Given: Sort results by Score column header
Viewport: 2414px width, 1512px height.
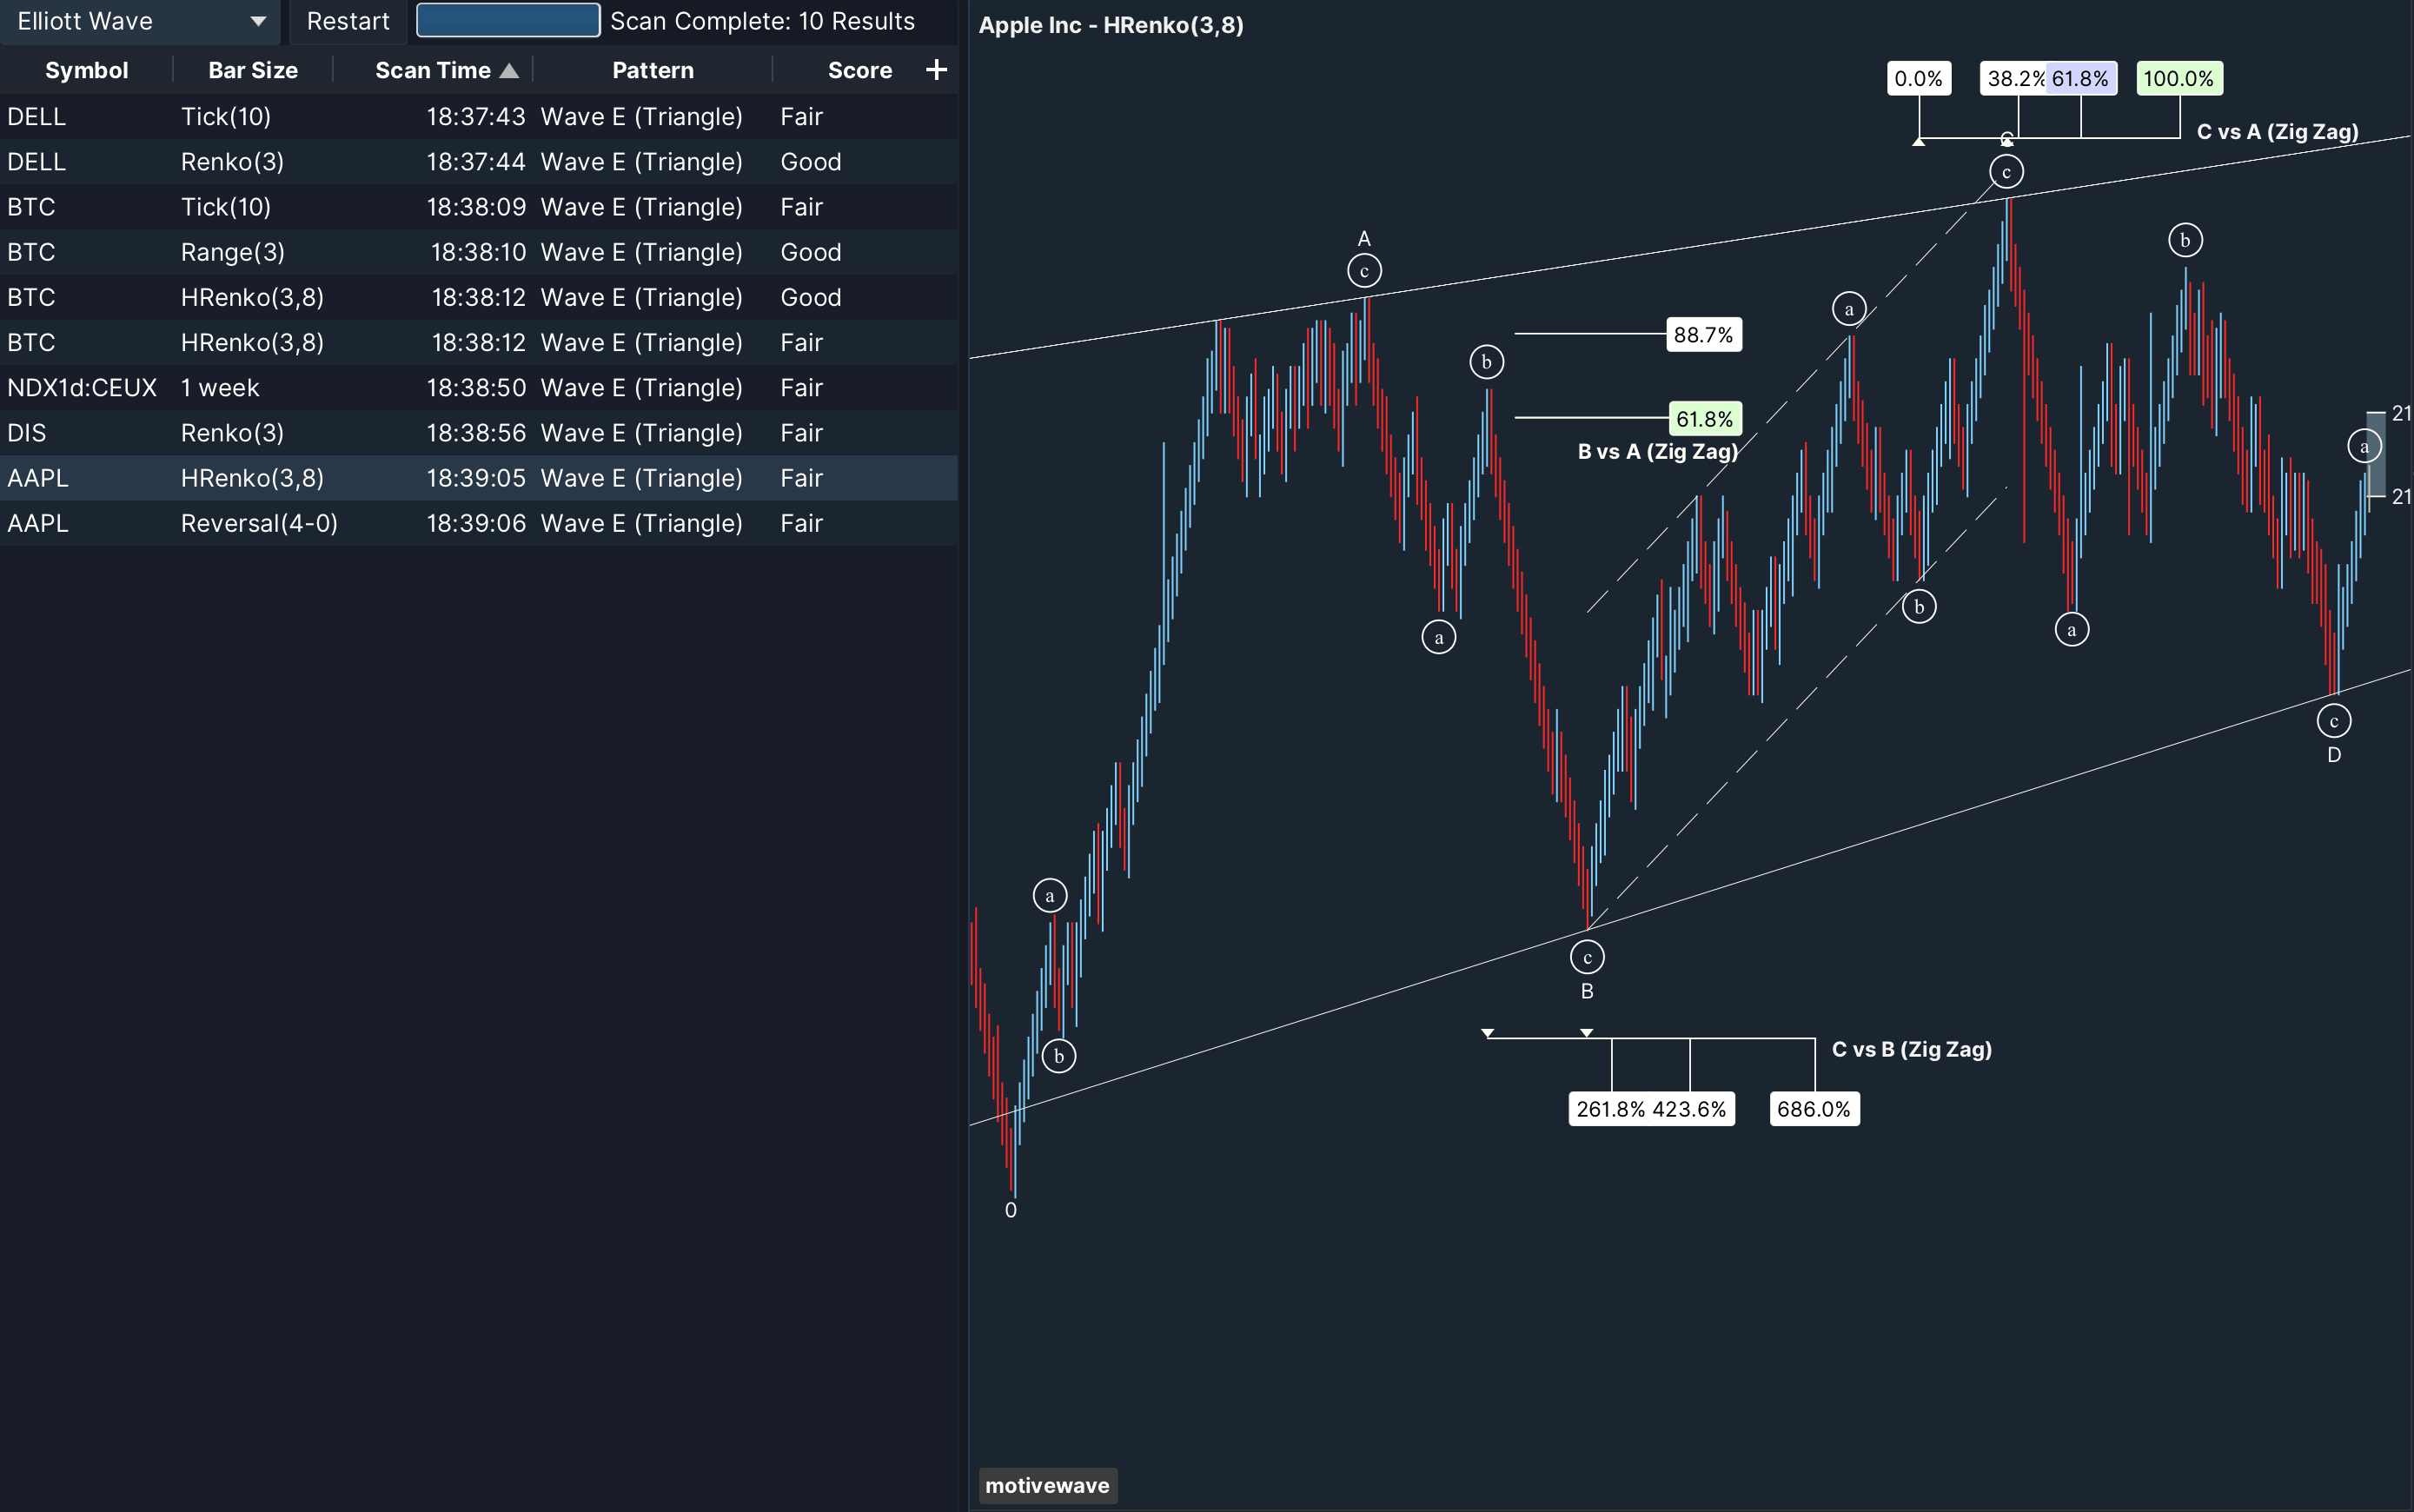Looking at the screenshot, I should coord(859,70).
